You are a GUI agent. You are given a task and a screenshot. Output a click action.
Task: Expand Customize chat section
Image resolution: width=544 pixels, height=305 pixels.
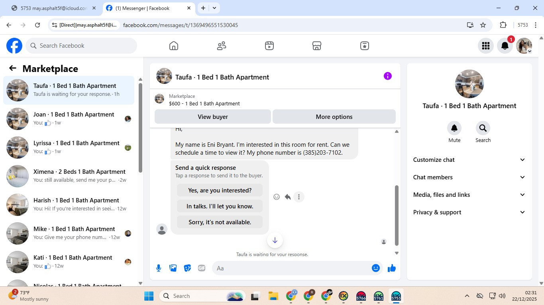[469, 160]
